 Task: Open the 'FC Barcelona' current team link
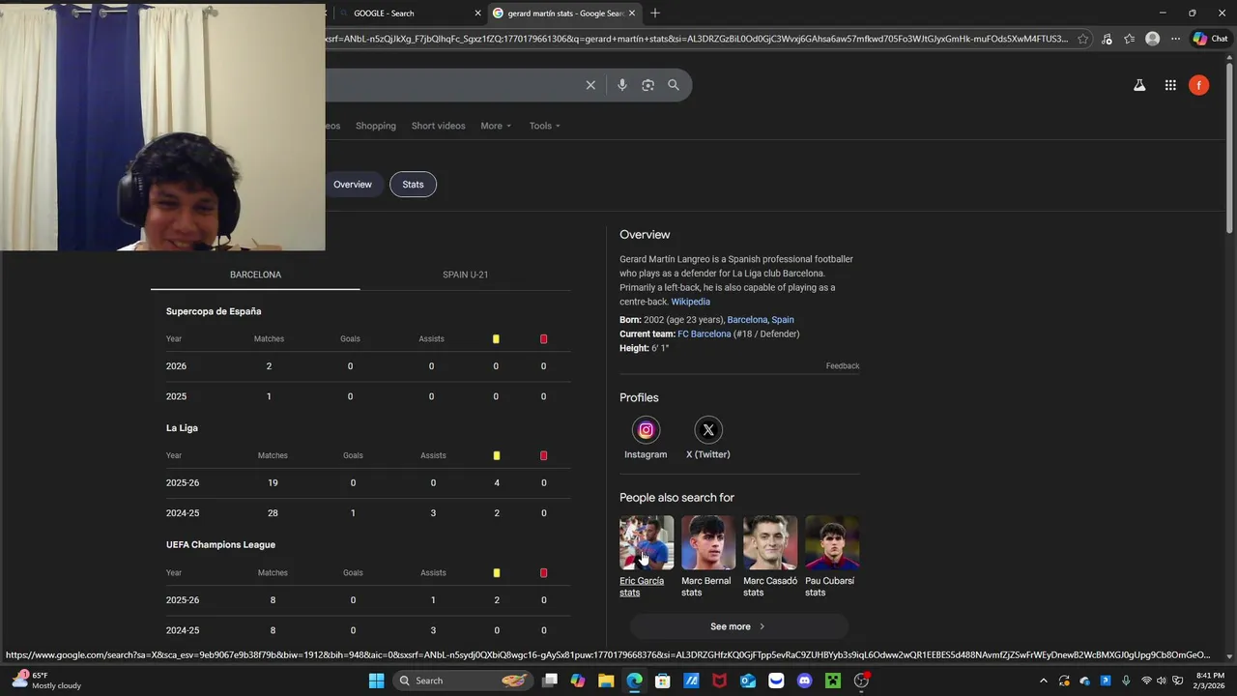coord(705,334)
